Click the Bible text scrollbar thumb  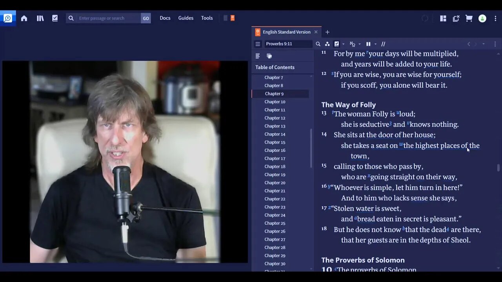[x=498, y=168]
